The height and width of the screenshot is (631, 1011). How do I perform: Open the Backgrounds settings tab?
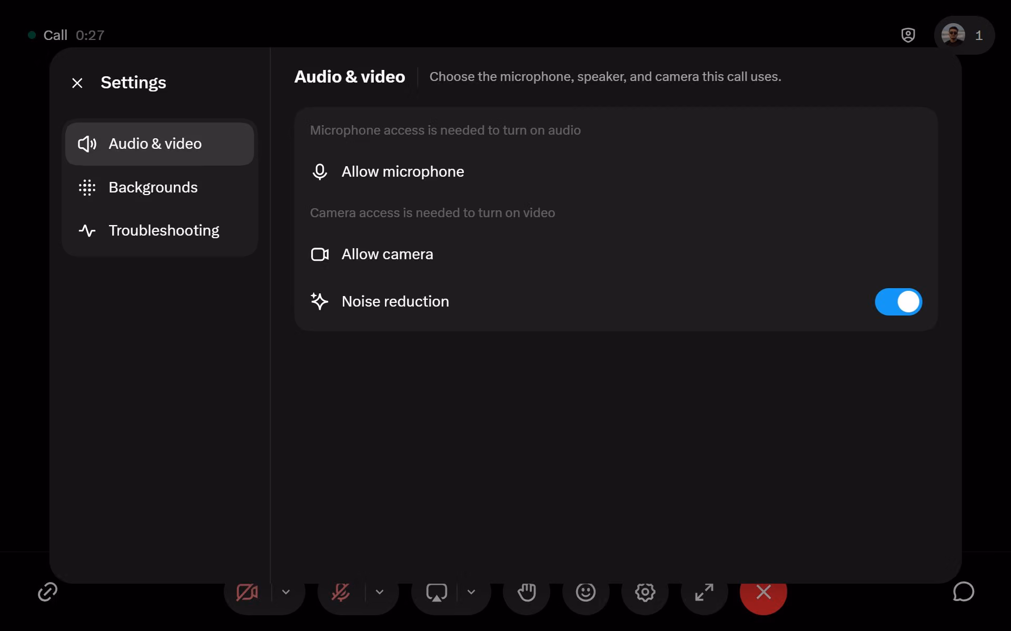point(160,187)
